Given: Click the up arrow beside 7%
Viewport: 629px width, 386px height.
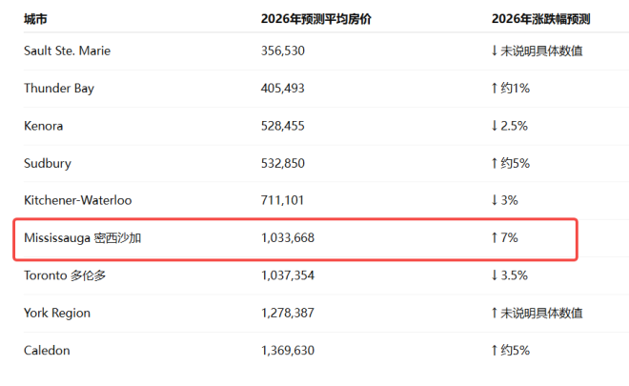Looking at the screenshot, I should click(x=494, y=238).
